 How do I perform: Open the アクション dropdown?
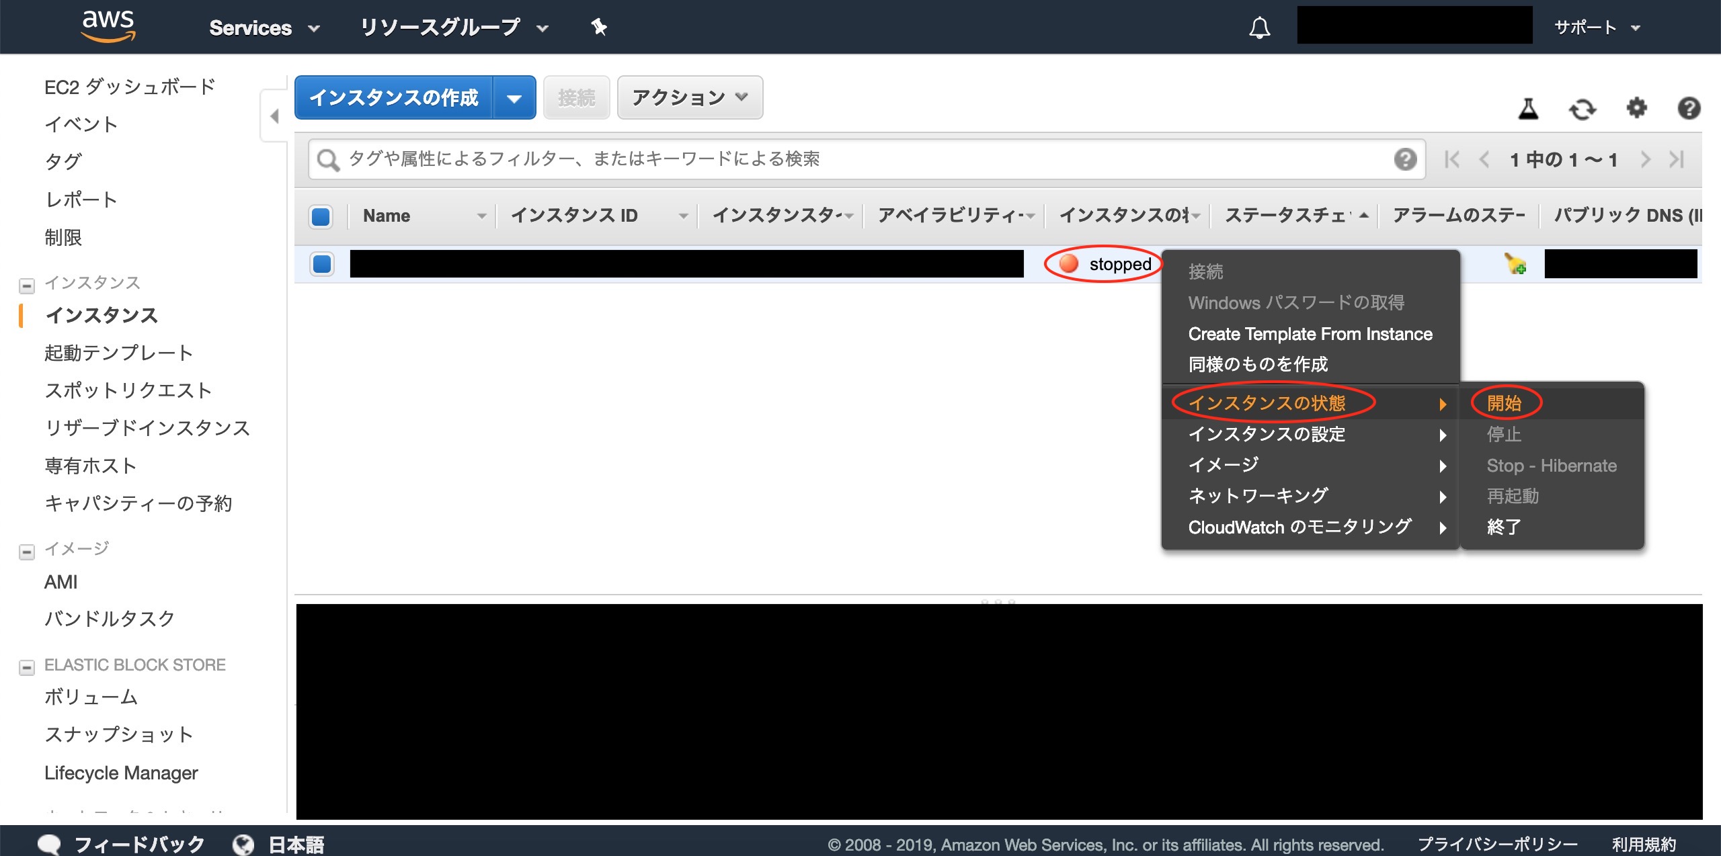click(690, 98)
